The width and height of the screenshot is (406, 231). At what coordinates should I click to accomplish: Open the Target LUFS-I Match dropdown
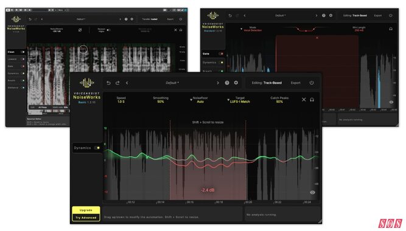239,100
